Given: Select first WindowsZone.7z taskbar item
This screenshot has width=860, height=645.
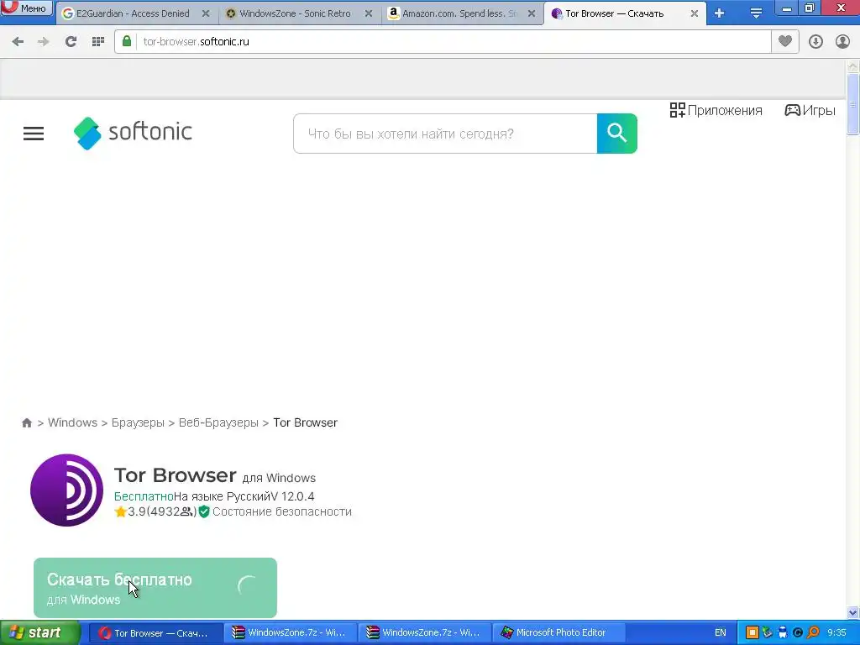Looking at the screenshot, I should 291,633.
